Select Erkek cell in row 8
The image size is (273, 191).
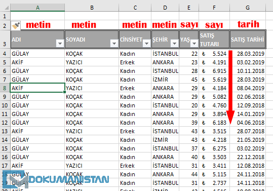pyautogui.click(x=135, y=88)
